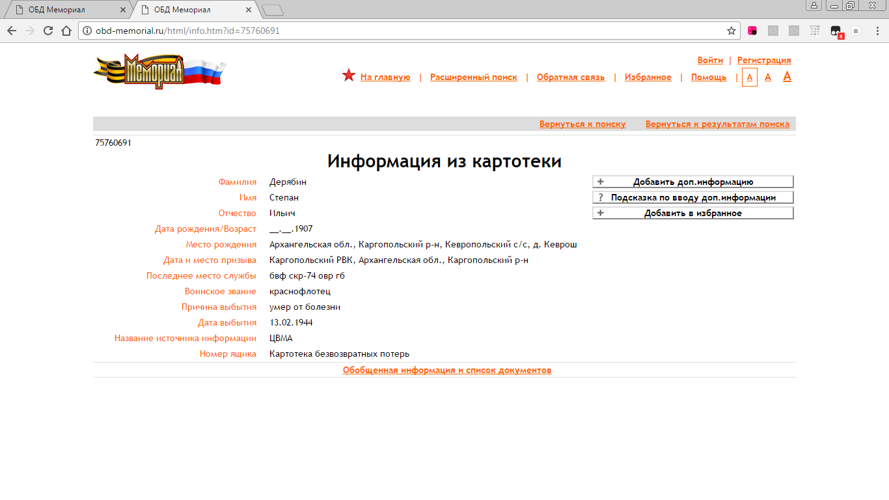Click the surname value Дерябин
Viewport: 889px width, 500px height.
(288, 182)
